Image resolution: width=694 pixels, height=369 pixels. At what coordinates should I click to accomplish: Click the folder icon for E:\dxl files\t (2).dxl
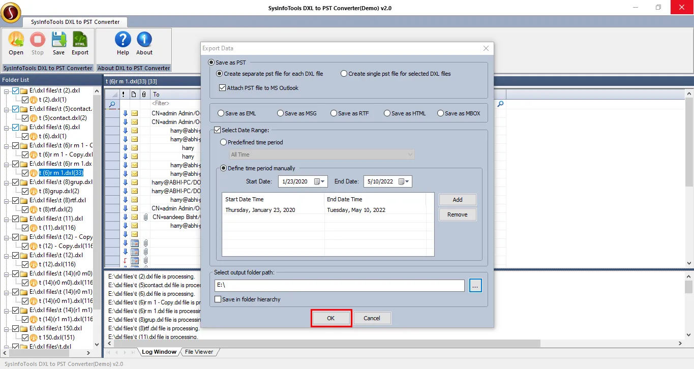tap(24, 90)
